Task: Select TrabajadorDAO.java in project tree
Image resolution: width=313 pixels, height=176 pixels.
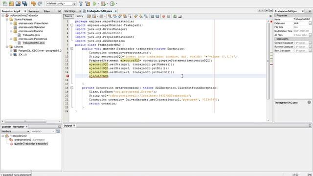Action: click(x=33, y=43)
